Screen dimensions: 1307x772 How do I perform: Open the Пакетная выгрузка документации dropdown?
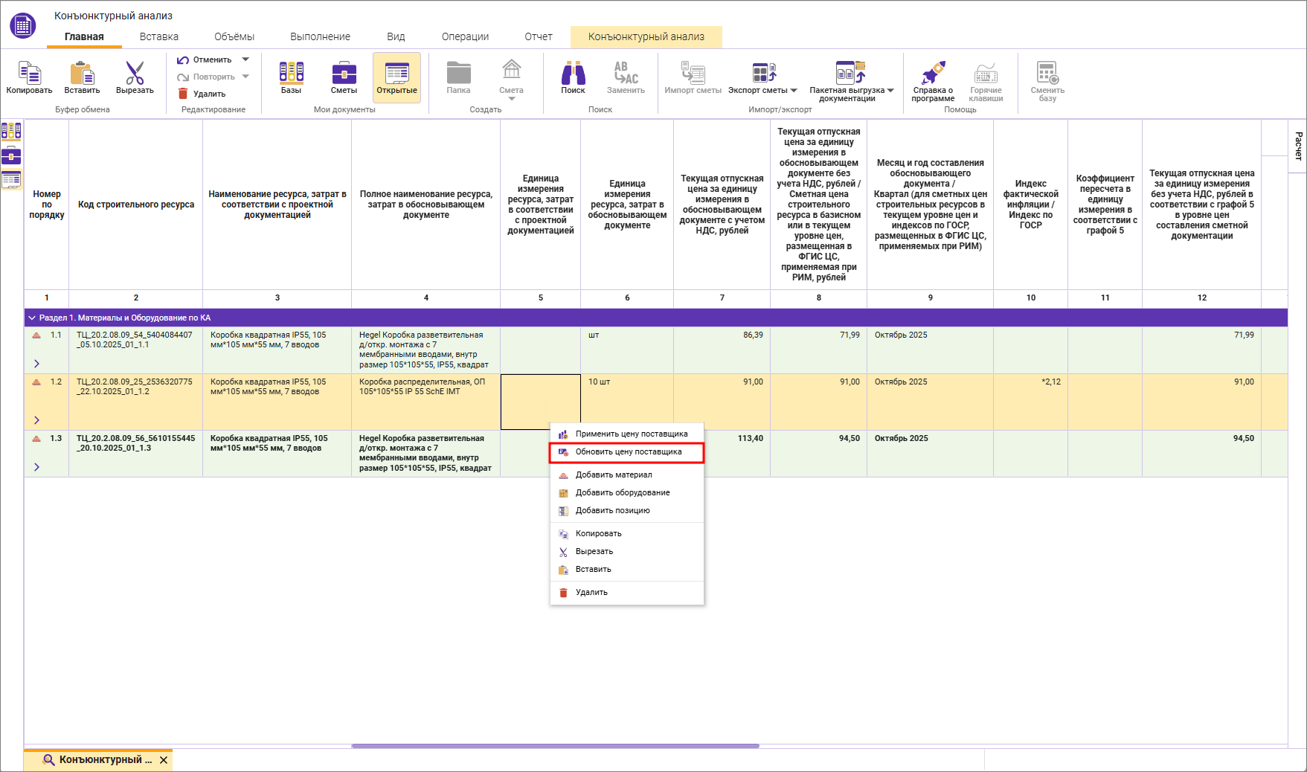point(890,91)
